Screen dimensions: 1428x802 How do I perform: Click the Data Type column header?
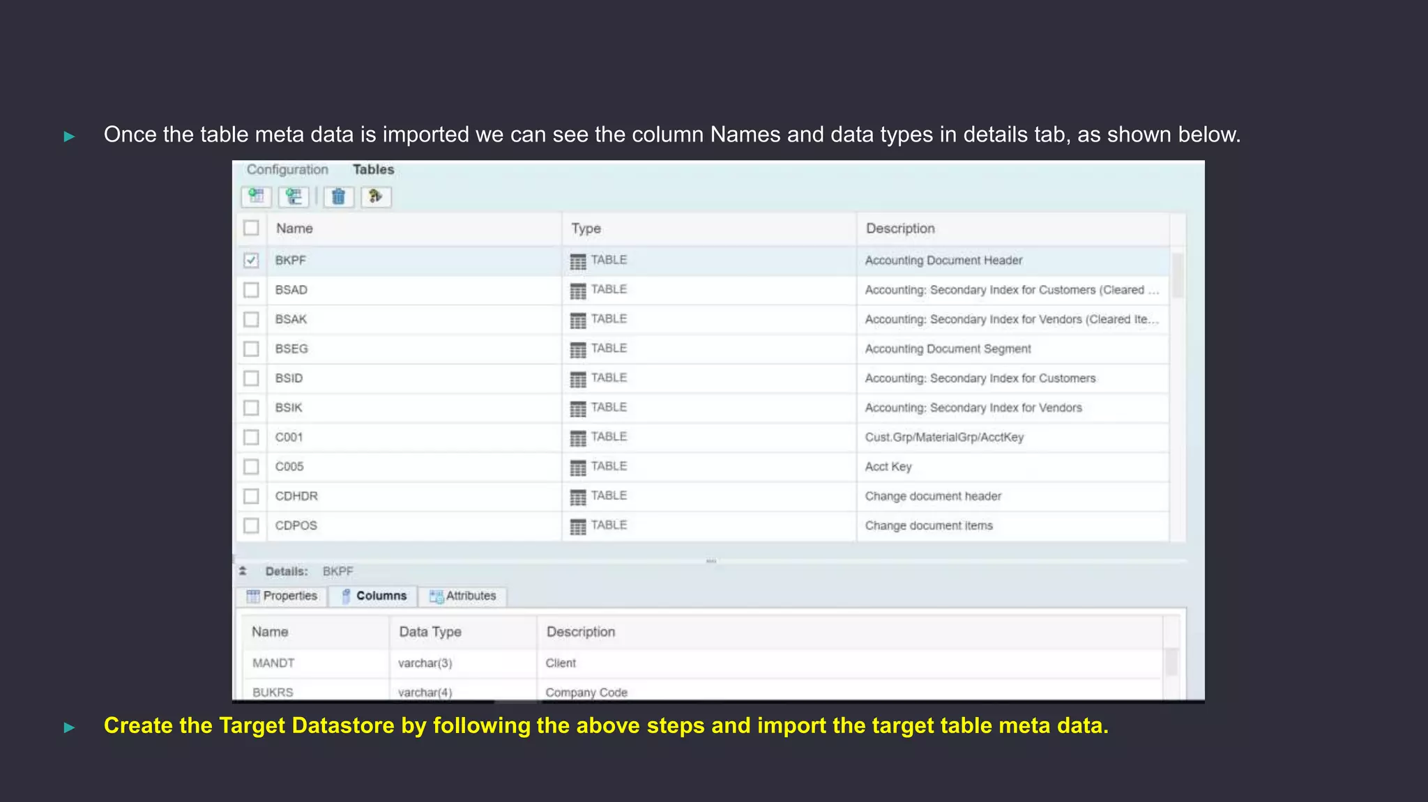tap(430, 632)
